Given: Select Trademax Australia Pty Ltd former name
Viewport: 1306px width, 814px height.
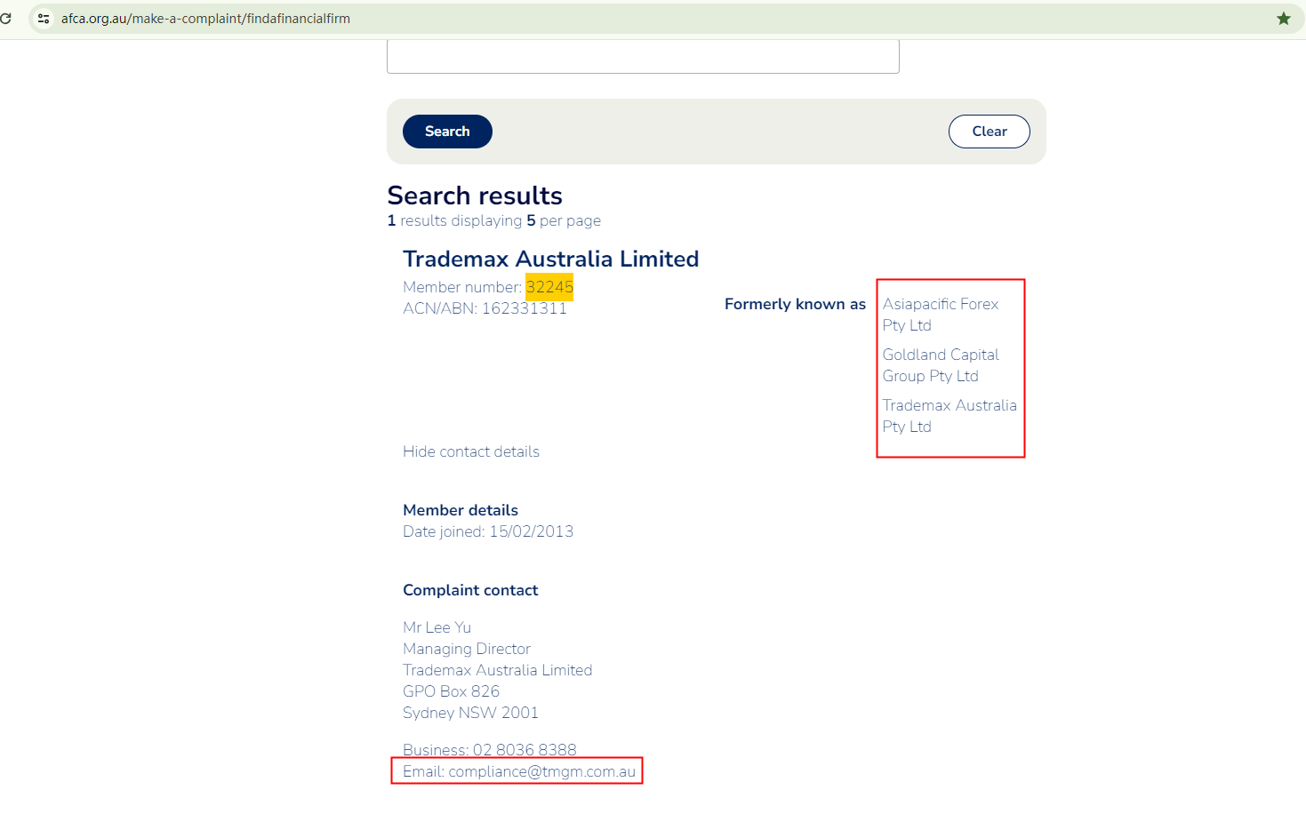Looking at the screenshot, I should click(x=949, y=416).
